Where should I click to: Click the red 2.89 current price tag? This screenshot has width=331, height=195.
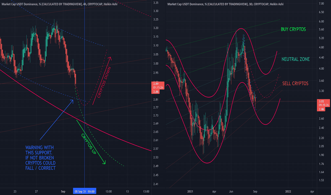tap(156, 84)
